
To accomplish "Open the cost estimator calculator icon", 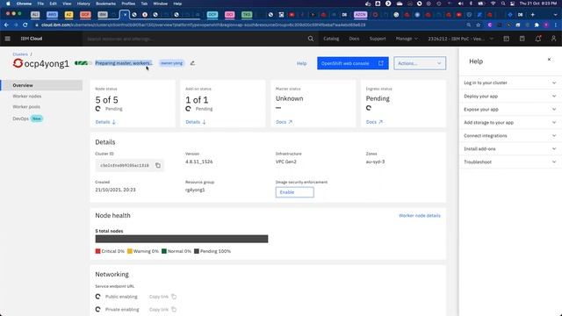I will (522, 39).
